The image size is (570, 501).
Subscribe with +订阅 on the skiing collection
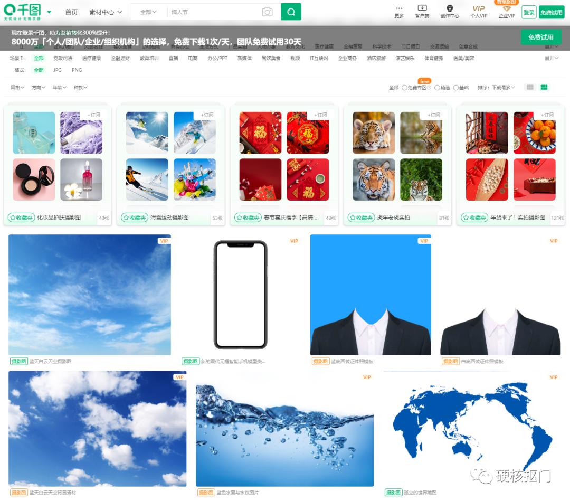pos(207,115)
